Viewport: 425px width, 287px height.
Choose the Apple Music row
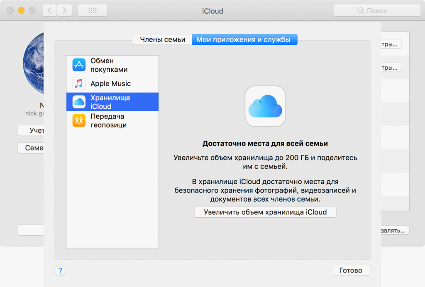click(112, 83)
